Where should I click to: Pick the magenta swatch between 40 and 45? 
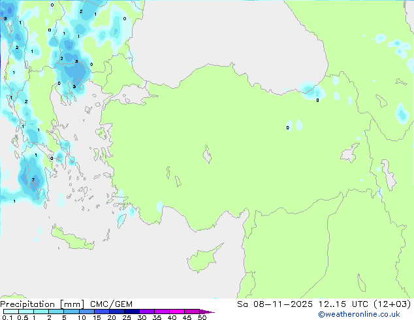tap(177, 312)
